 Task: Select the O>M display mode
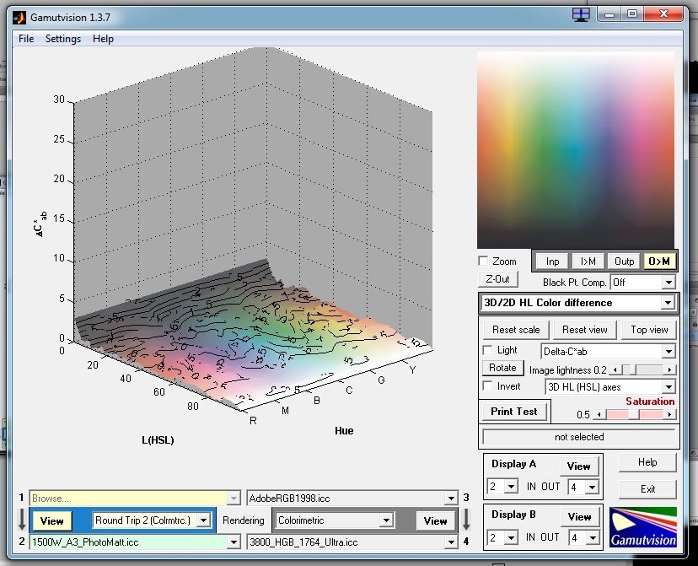(659, 261)
